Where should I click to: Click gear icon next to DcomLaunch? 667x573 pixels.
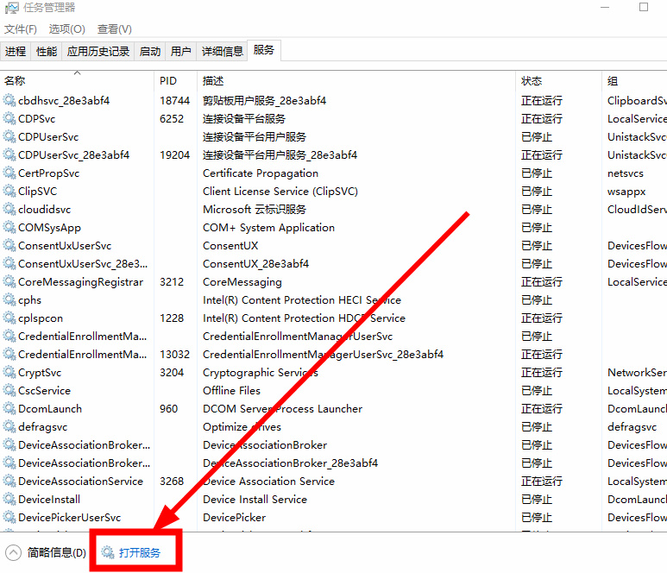[9, 409]
